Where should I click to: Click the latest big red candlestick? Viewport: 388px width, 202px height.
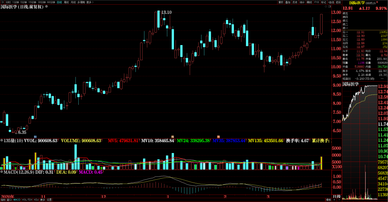[x=321, y=24]
